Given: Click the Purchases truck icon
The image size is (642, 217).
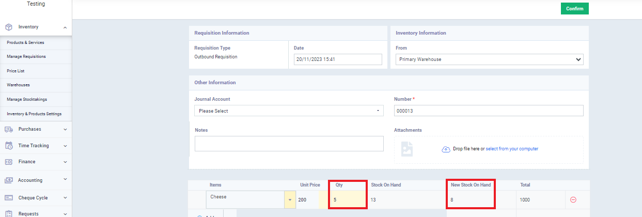Looking at the screenshot, I should [9, 129].
